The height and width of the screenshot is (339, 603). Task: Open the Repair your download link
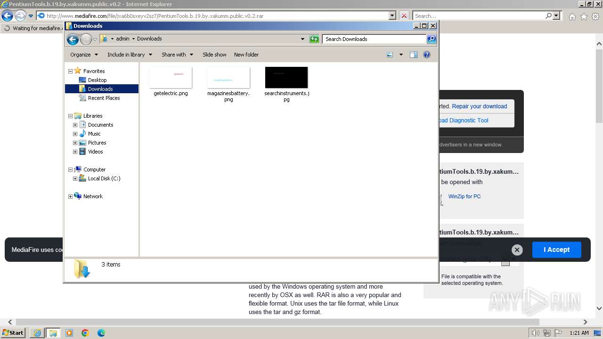(x=479, y=106)
